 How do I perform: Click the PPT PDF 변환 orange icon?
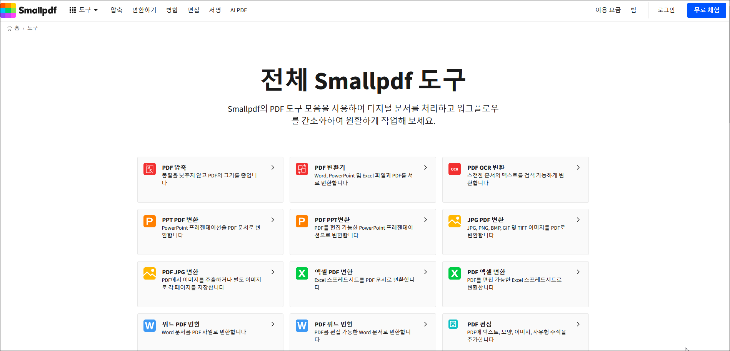[x=150, y=221]
